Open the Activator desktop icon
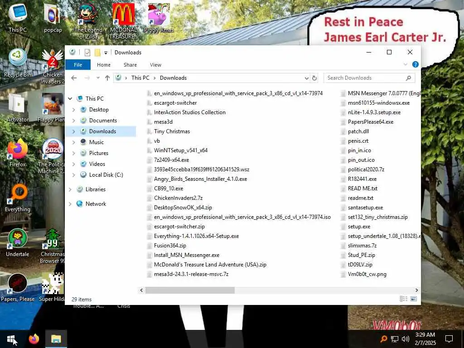Screen dimensions: 464x348 point(18,108)
